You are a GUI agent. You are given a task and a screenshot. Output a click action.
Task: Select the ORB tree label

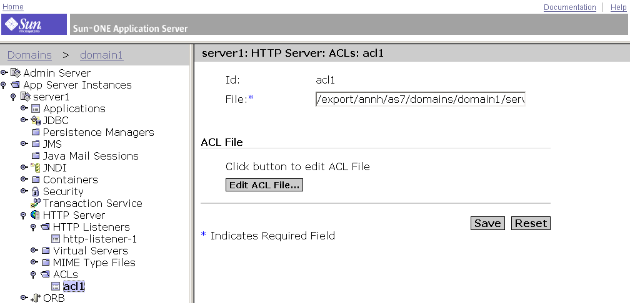[54, 298]
